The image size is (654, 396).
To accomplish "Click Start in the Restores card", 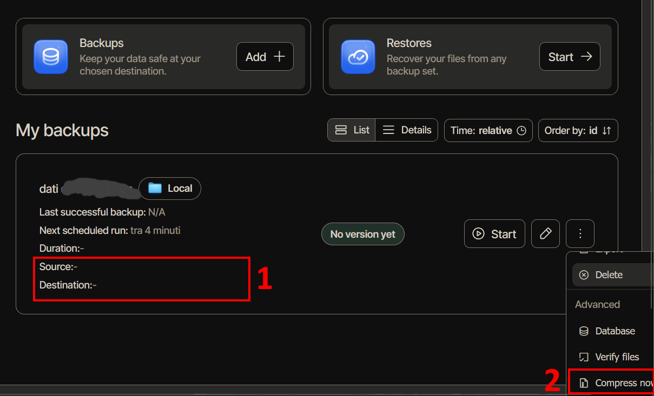I will (570, 57).
